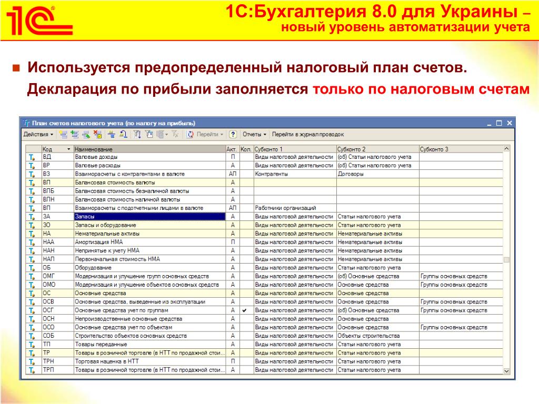Click the Mark for deletion toolbar icon
The width and height of the screenshot is (539, 404).
[97, 134]
